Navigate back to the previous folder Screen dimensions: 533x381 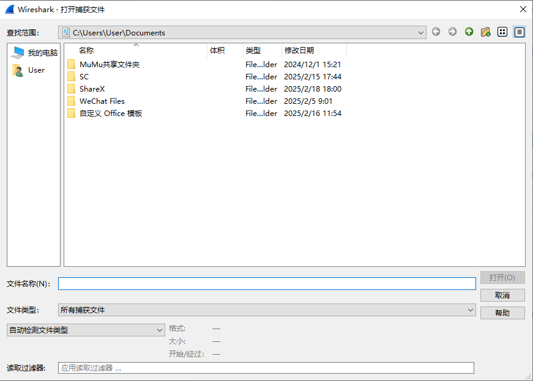(x=436, y=31)
